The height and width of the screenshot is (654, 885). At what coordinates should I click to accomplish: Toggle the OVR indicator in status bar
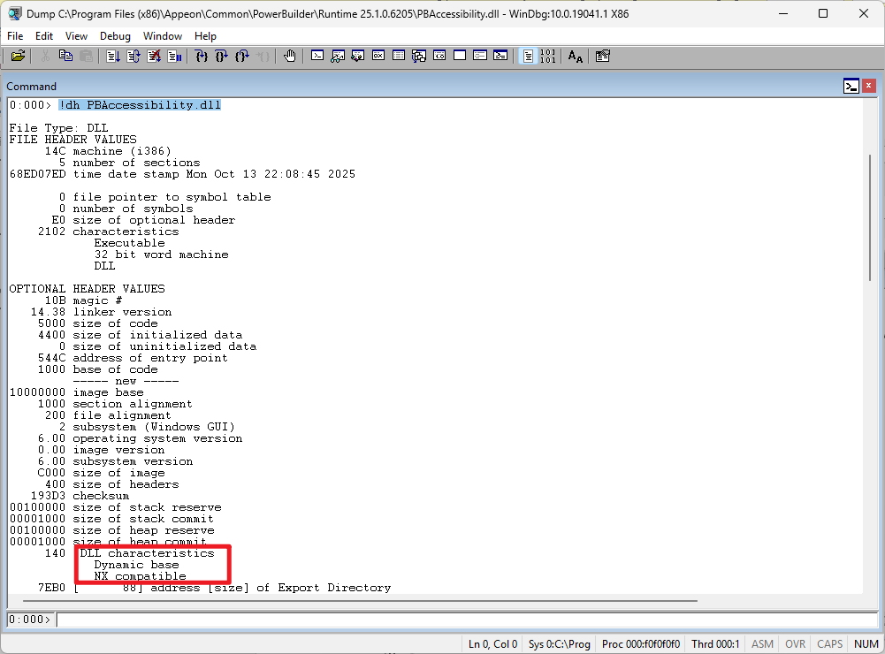(x=795, y=644)
